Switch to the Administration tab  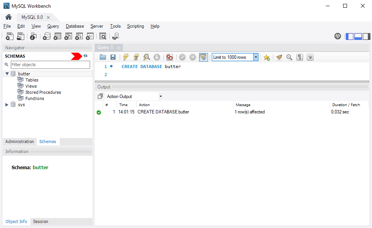click(x=20, y=141)
